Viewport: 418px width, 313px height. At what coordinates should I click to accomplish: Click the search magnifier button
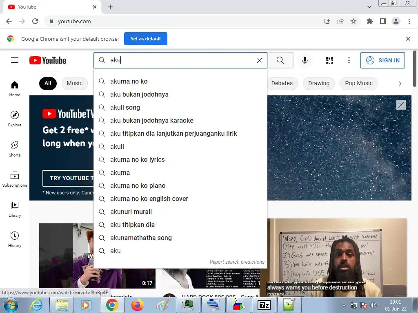tap(280, 60)
